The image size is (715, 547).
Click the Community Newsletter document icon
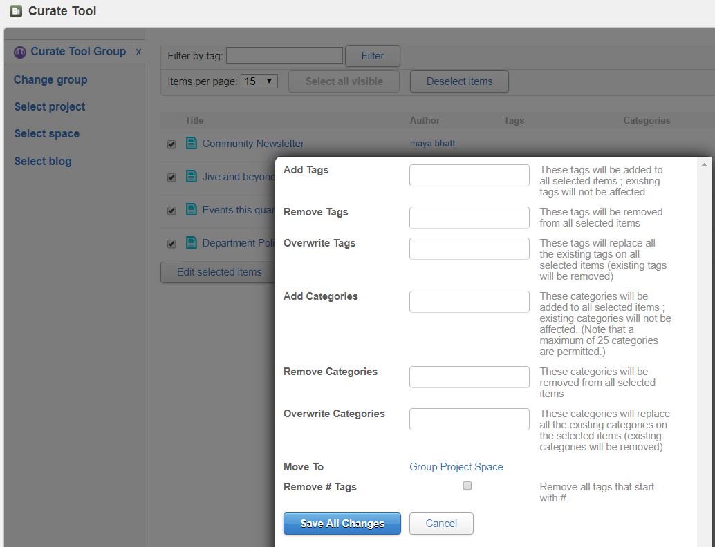[192, 143]
